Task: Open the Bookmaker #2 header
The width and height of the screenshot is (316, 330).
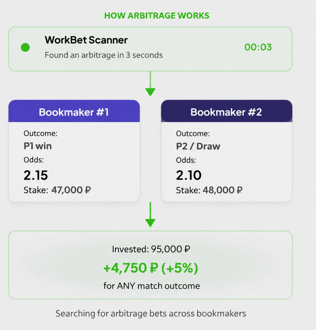Action: click(x=227, y=111)
